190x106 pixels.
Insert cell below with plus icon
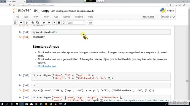coord(21,23)
